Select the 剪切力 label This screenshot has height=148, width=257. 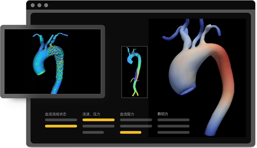(x=163, y=114)
